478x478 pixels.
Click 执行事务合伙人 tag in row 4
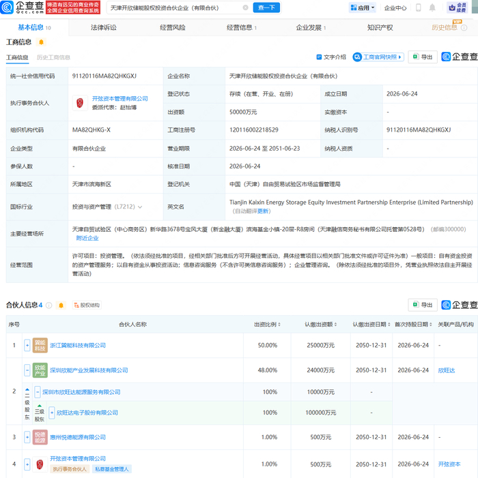[70, 469]
